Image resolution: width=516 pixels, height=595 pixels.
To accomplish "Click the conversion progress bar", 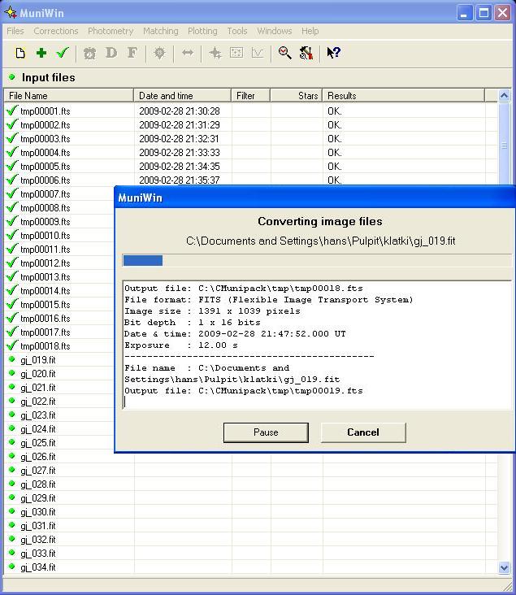I will click(x=317, y=260).
